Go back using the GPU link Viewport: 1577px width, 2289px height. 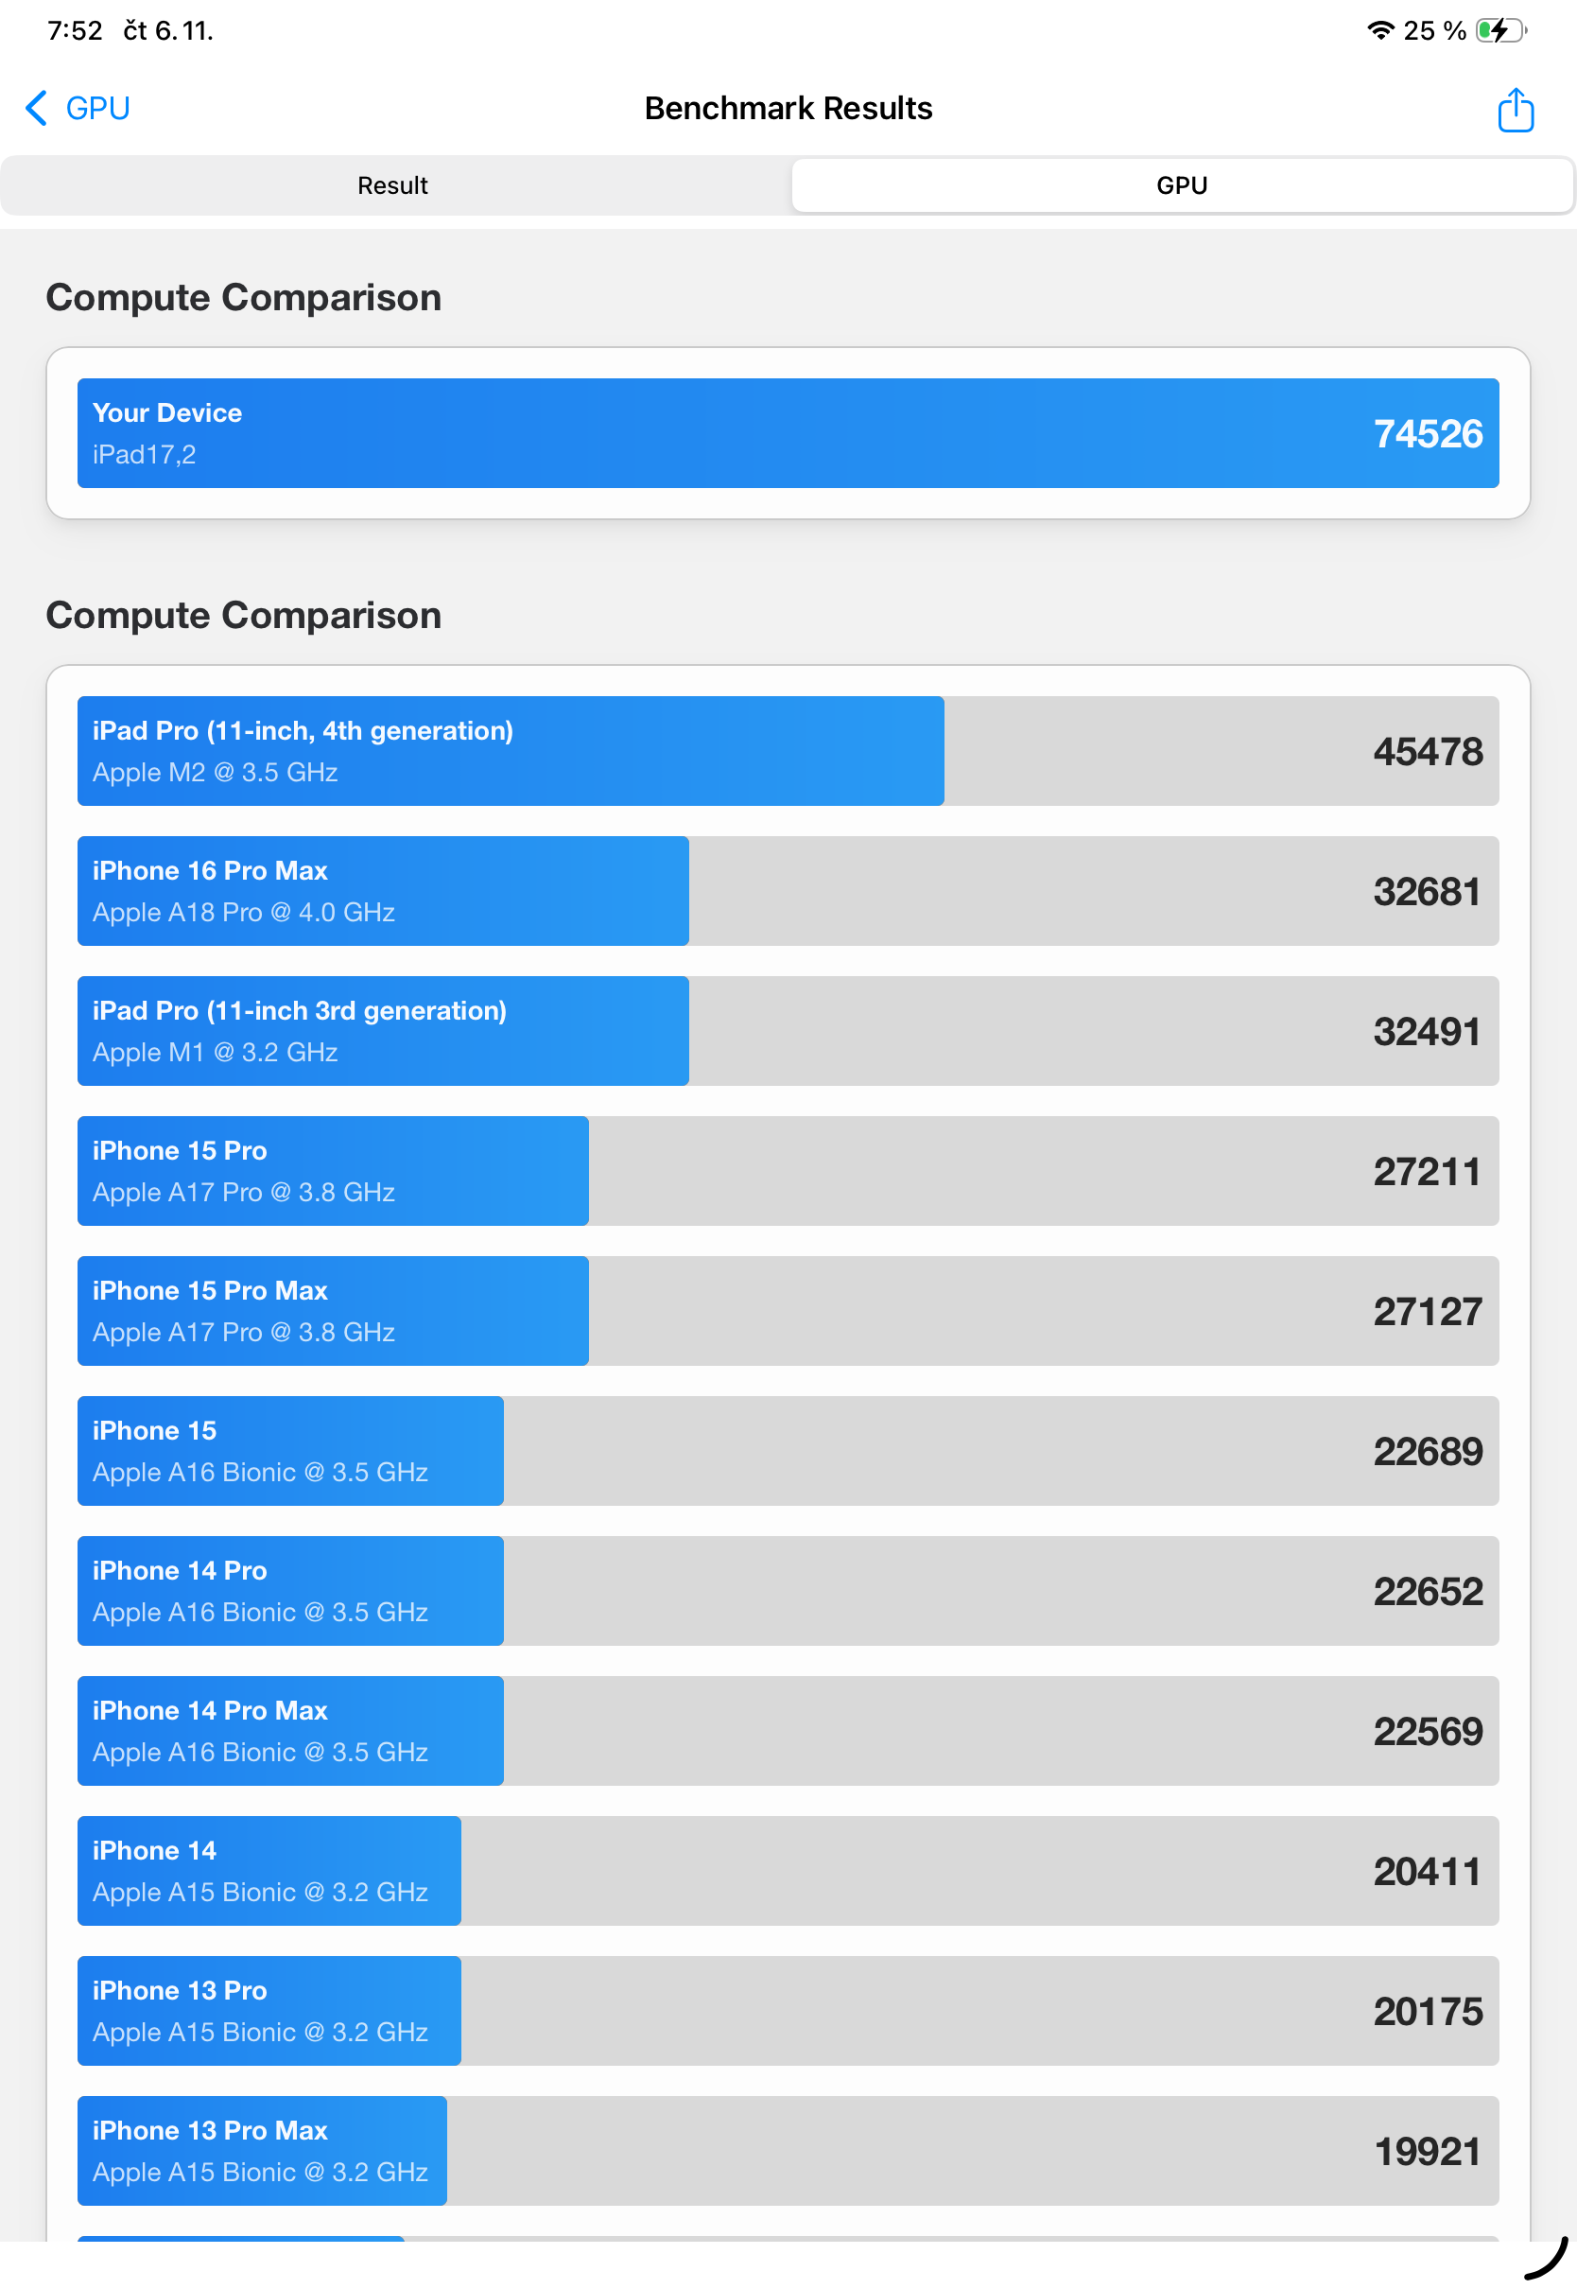[x=97, y=108]
